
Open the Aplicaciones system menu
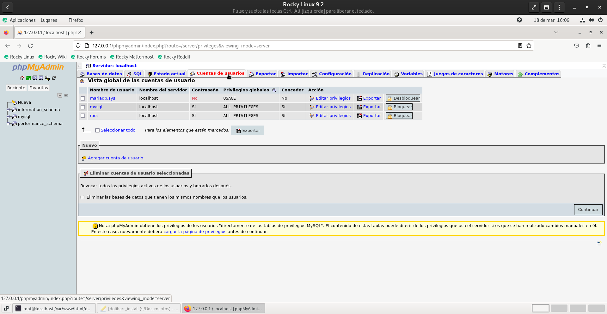22,20
